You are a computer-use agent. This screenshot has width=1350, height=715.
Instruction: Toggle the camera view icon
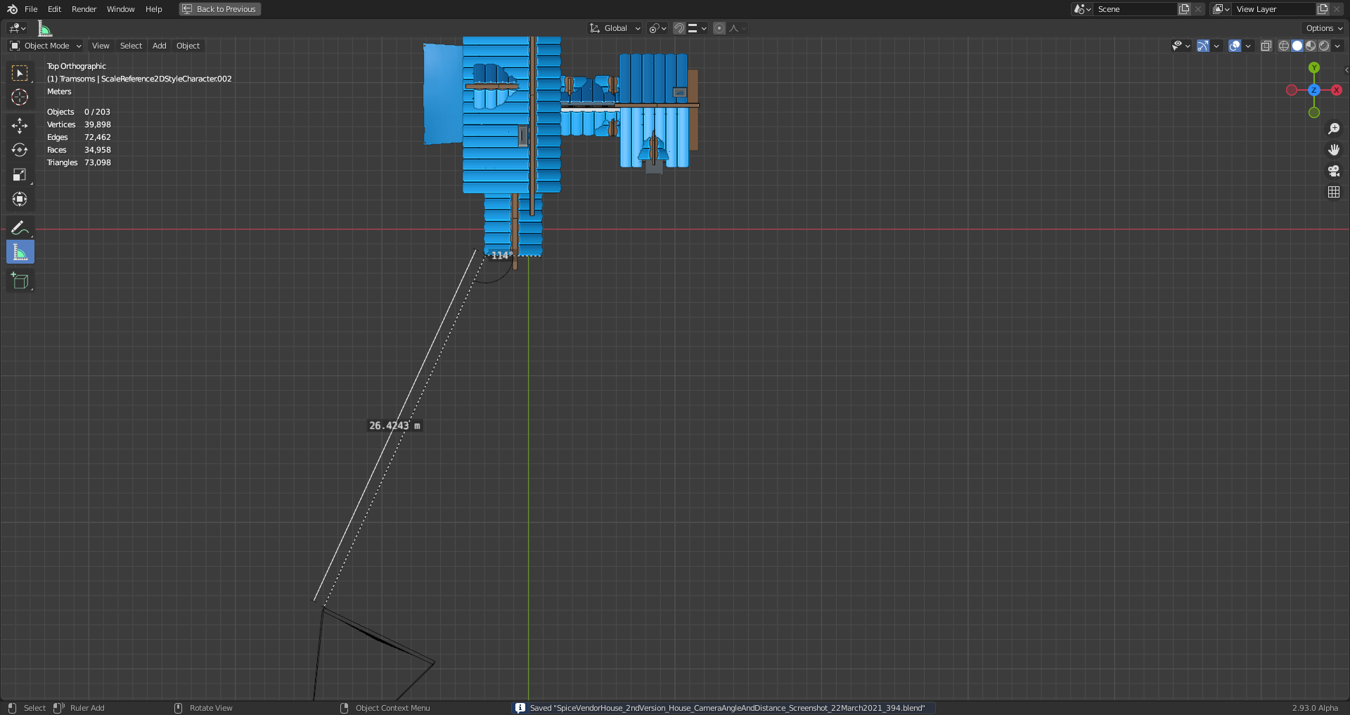(x=1333, y=171)
